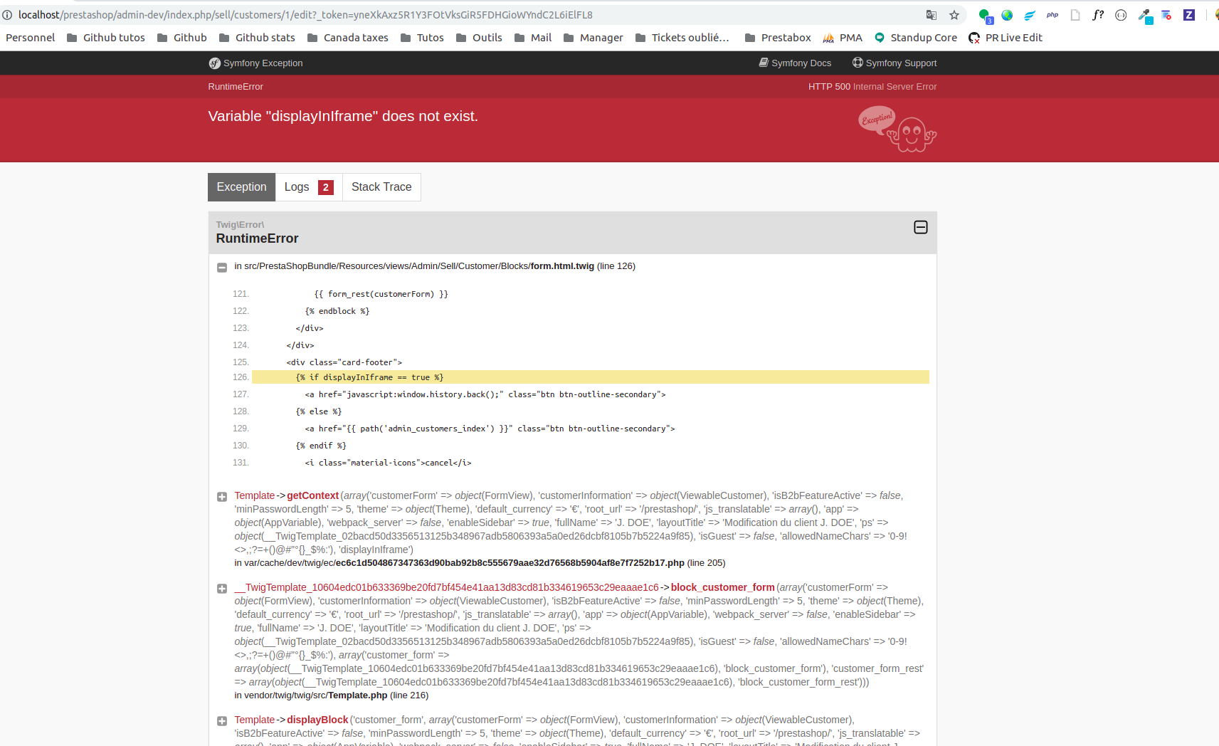Collapse the RuntimeError exception panel

coord(921,227)
